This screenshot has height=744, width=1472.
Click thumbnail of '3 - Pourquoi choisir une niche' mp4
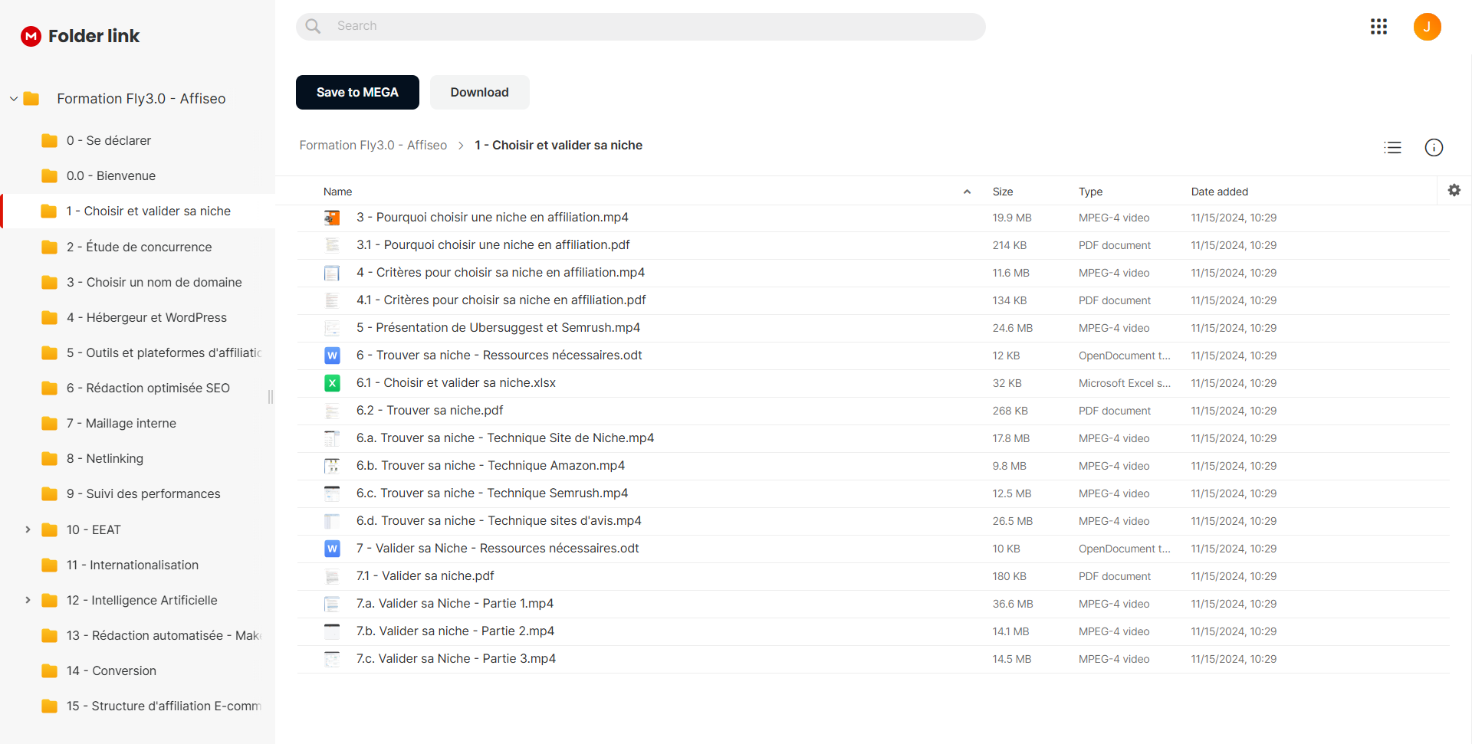(x=332, y=218)
